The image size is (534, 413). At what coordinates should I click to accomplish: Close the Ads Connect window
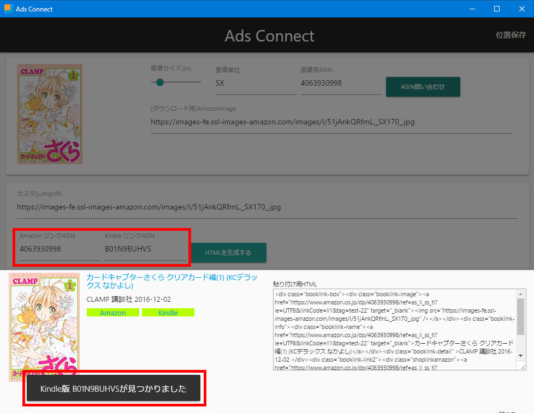pos(522,9)
